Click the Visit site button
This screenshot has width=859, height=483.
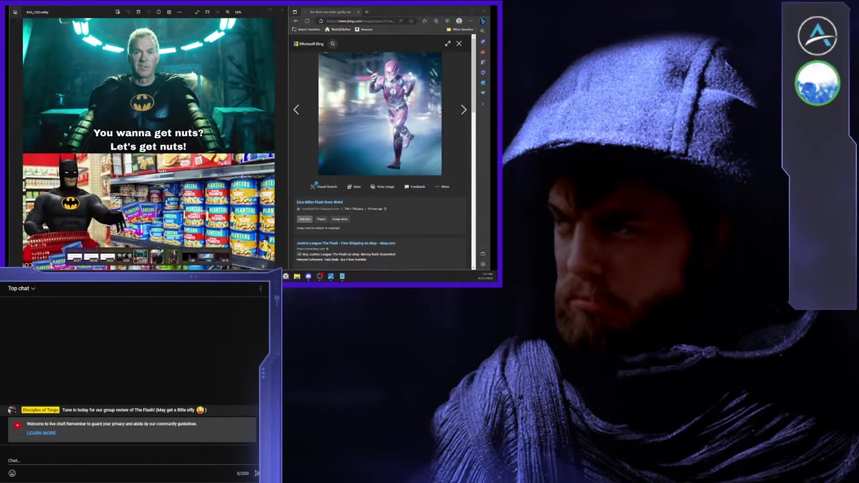tap(305, 219)
